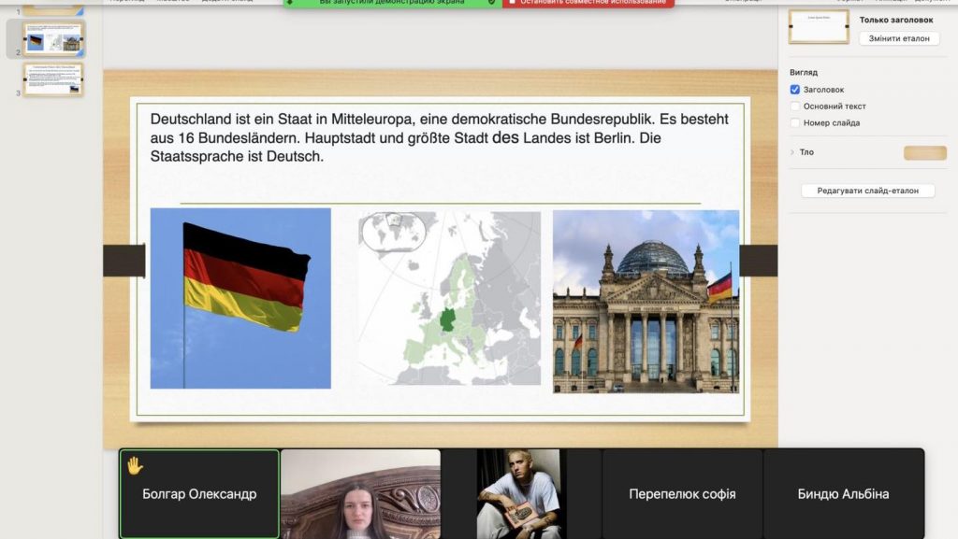Viewport: 958px width, 539px height.
Task: Uncheck the 'Заголовок' checkbox
Action: [795, 90]
